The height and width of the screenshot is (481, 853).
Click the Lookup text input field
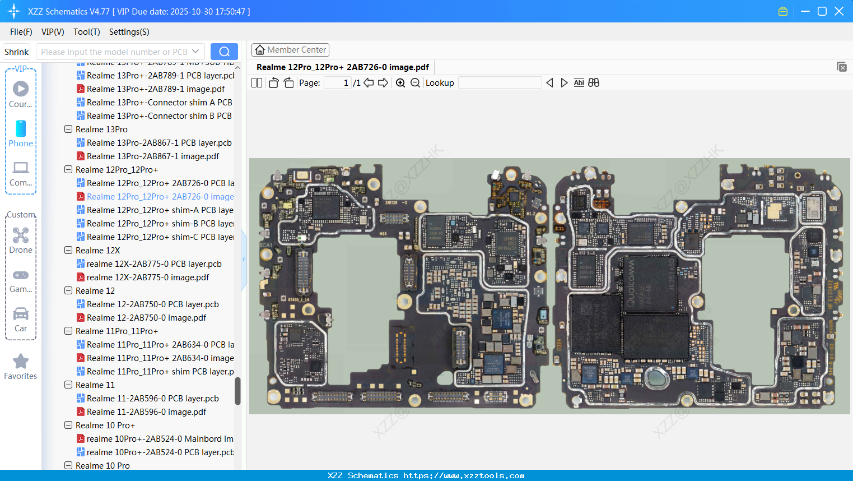(x=500, y=83)
